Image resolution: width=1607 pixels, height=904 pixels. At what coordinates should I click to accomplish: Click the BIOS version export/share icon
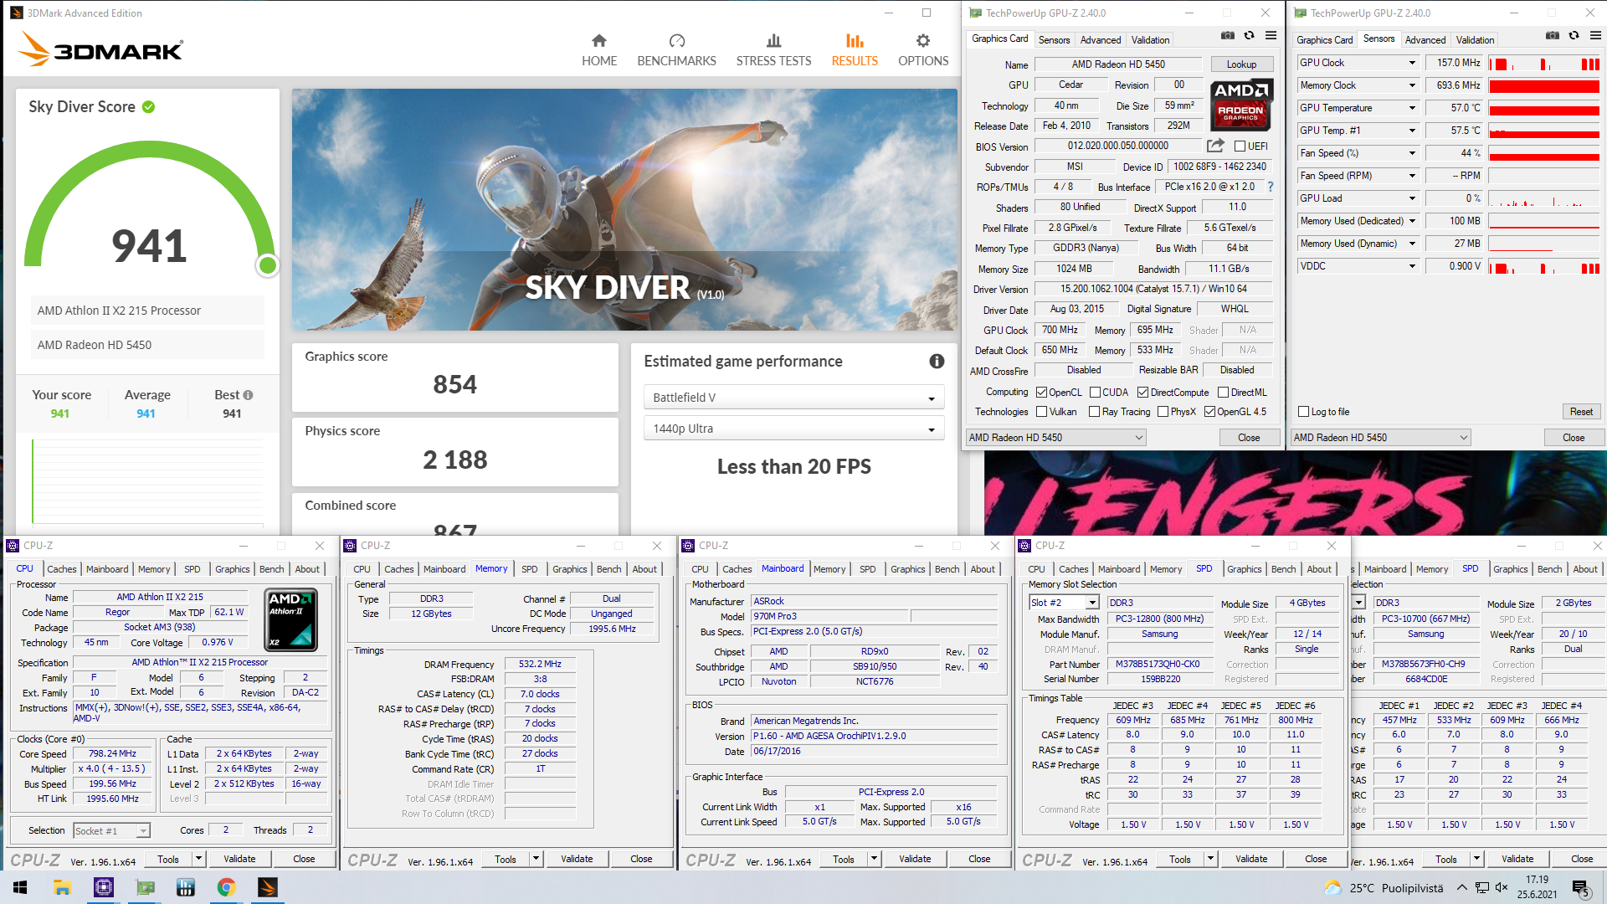[x=1215, y=146]
